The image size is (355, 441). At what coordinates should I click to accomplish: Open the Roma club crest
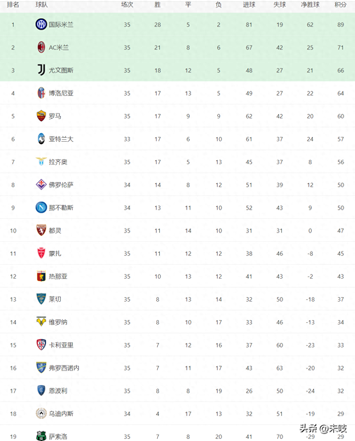click(x=41, y=116)
